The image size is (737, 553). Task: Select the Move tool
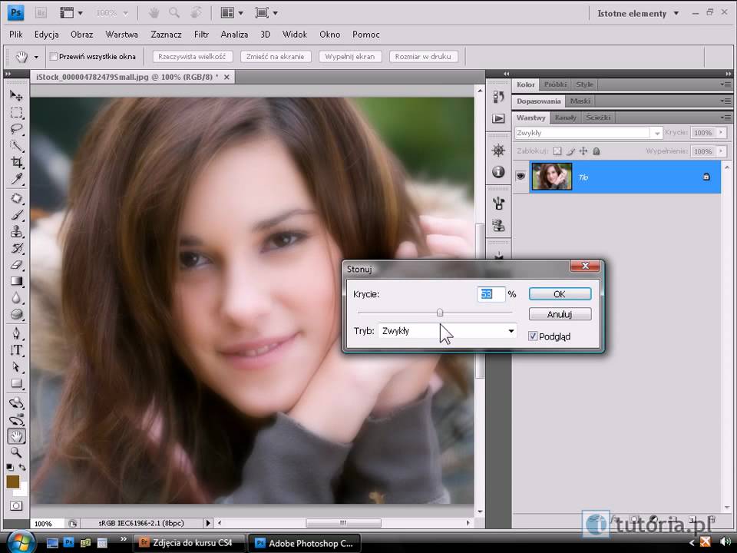(x=16, y=96)
